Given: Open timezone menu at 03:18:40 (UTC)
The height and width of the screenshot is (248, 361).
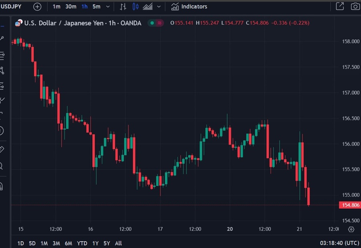Looking at the screenshot, I should [x=340, y=243].
